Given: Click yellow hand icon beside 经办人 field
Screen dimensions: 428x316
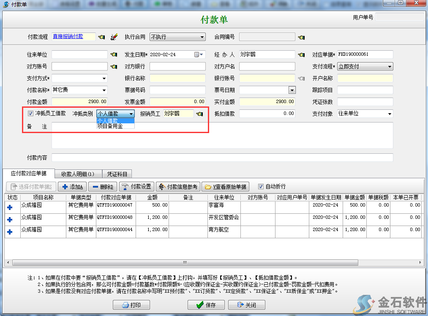Looking at the screenshot, I should 301,54.
